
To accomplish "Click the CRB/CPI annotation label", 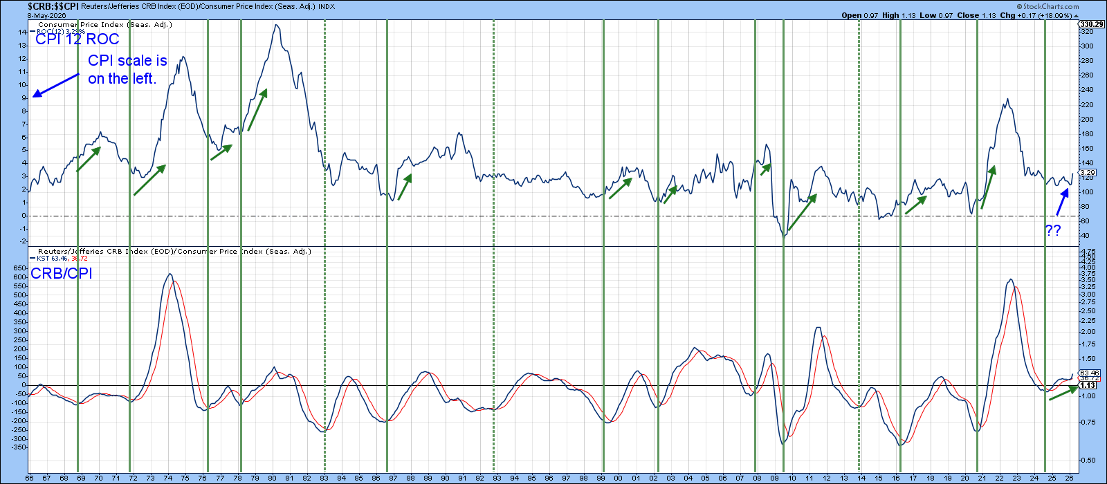I will (61, 274).
